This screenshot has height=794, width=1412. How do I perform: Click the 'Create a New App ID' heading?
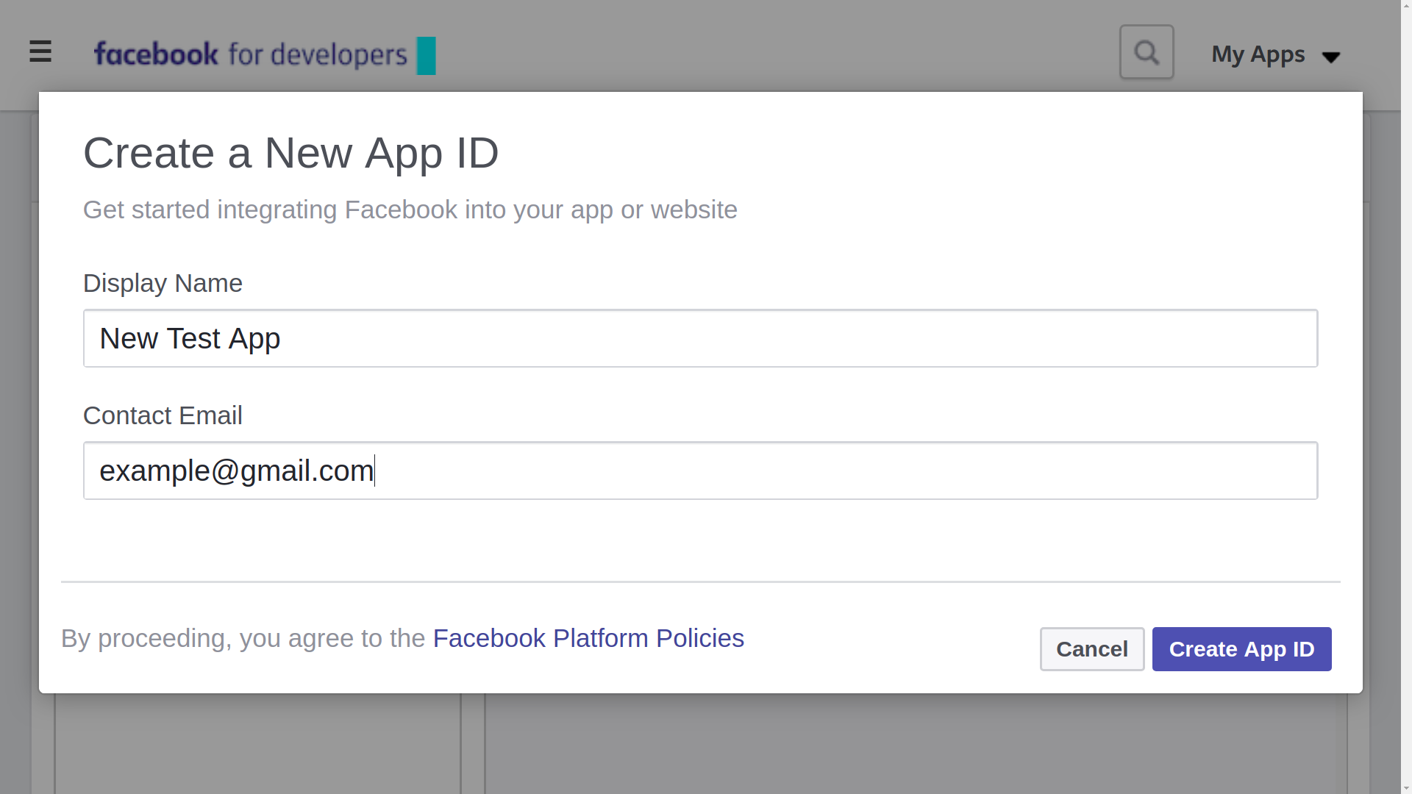tap(290, 153)
